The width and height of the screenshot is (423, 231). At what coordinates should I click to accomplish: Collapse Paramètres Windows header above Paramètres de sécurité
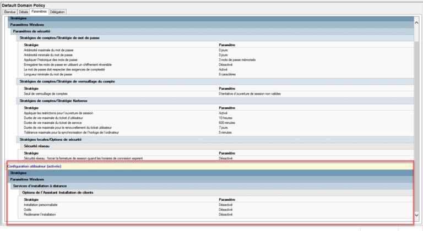(x=210, y=25)
